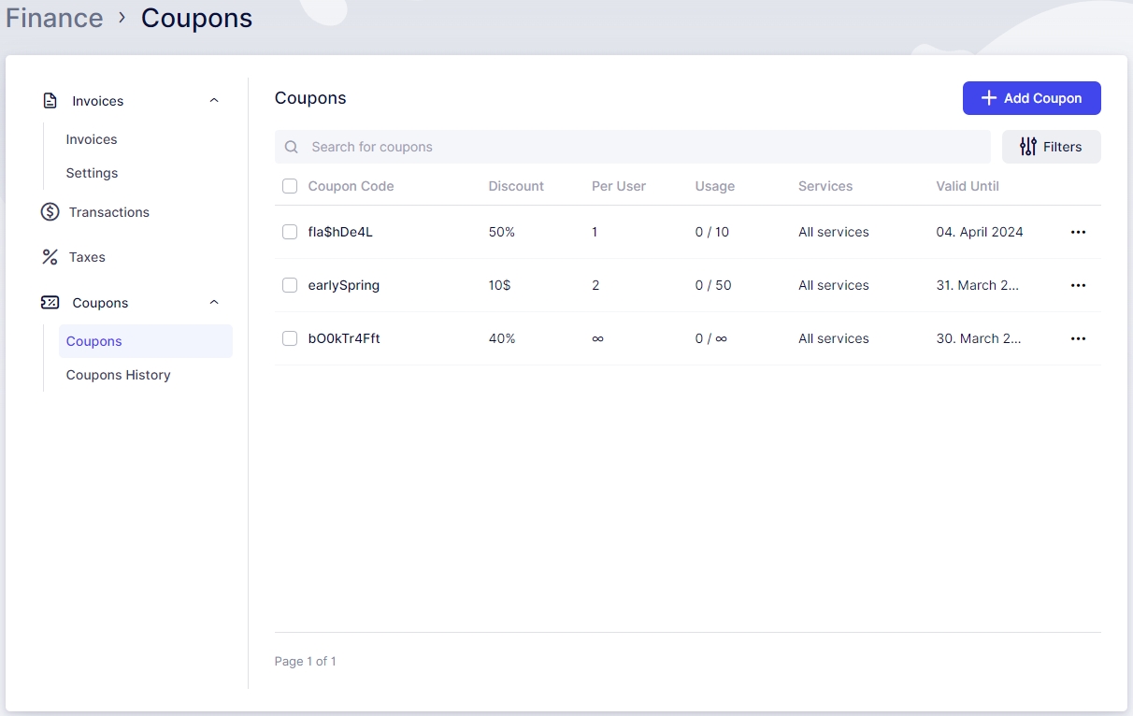The width and height of the screenshot is (1133, 716).
Task: Click the search magnifier icon
Action: coord(292,147)
